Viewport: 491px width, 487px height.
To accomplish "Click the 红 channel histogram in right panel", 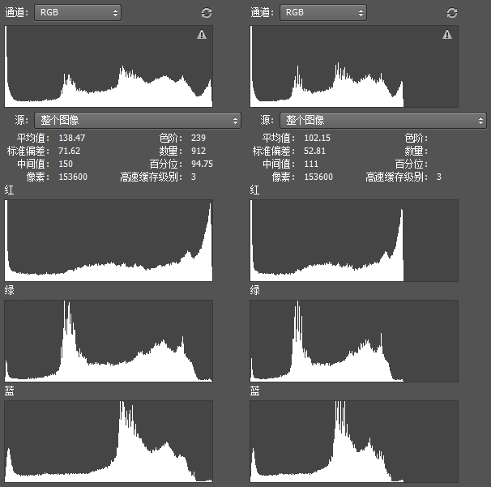I will pyautogui.click(x=354, y=241).
